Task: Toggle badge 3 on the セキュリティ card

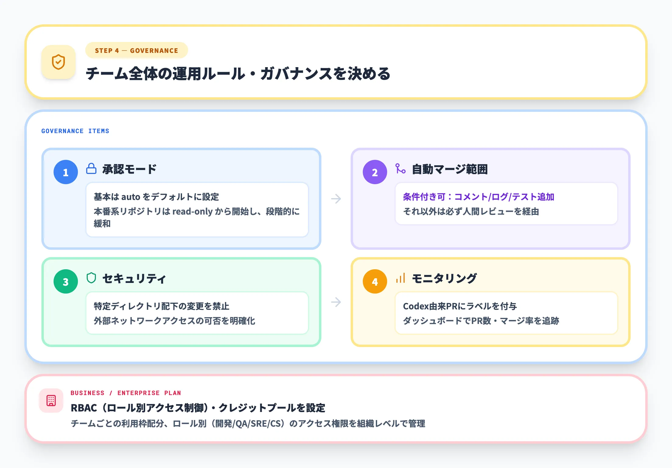Action: tap(65, 281)
